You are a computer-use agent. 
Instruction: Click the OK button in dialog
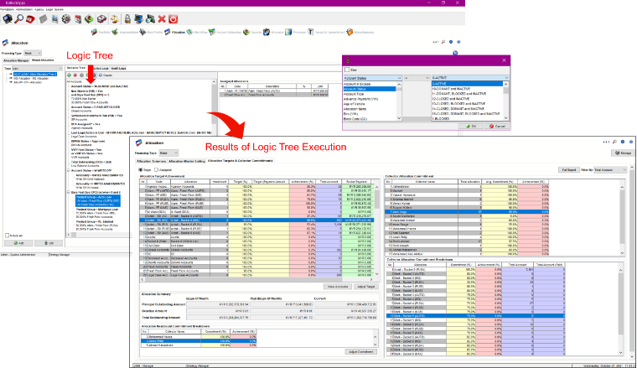[471, 127]
